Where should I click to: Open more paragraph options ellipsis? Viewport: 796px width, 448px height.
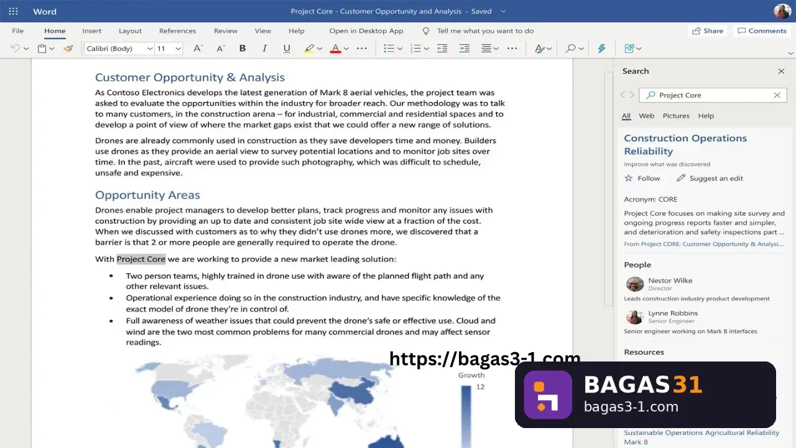click(512, 49)
